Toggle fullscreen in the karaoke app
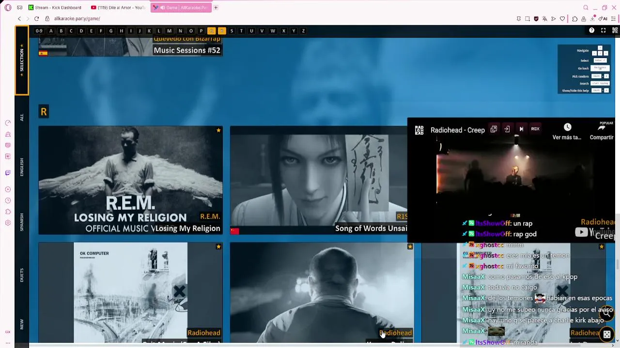620x348 pixels. pos(603,30)
